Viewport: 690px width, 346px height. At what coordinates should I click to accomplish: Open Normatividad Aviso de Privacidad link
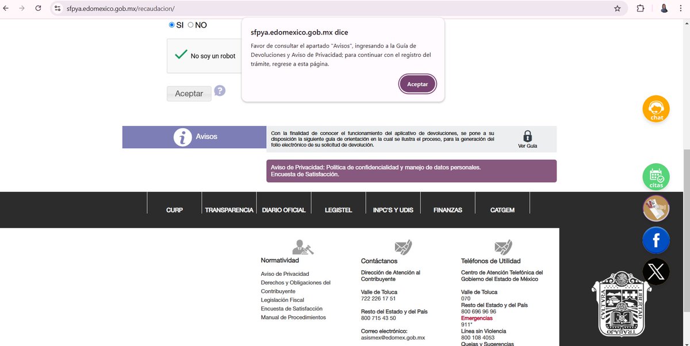tap(285, 274)
